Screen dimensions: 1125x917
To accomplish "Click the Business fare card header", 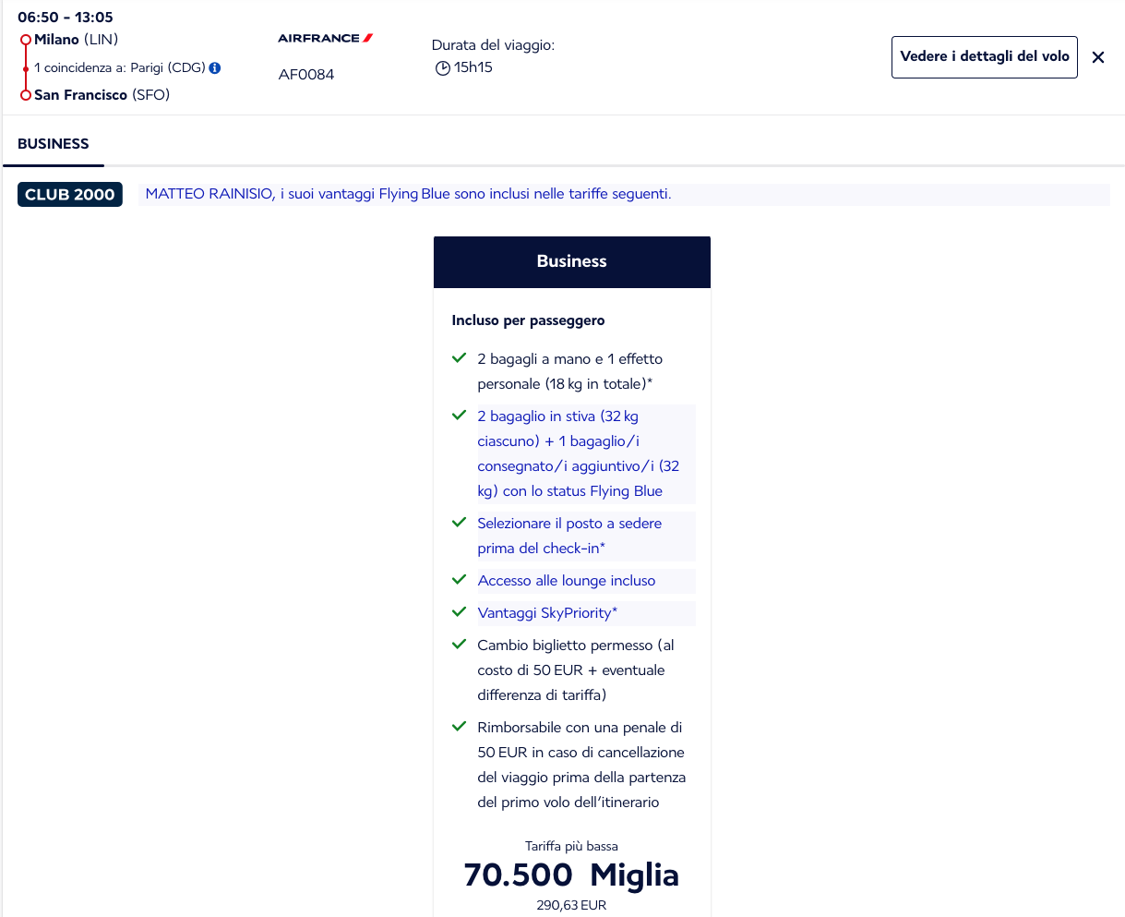I will click(x=572, y=262).
